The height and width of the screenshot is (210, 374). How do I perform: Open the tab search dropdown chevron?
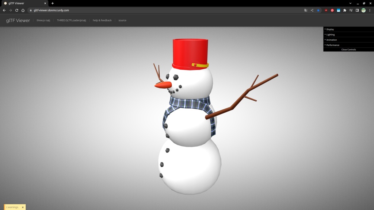[350, 3]
